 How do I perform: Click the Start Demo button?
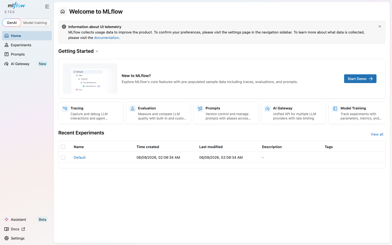click(360, 79)
